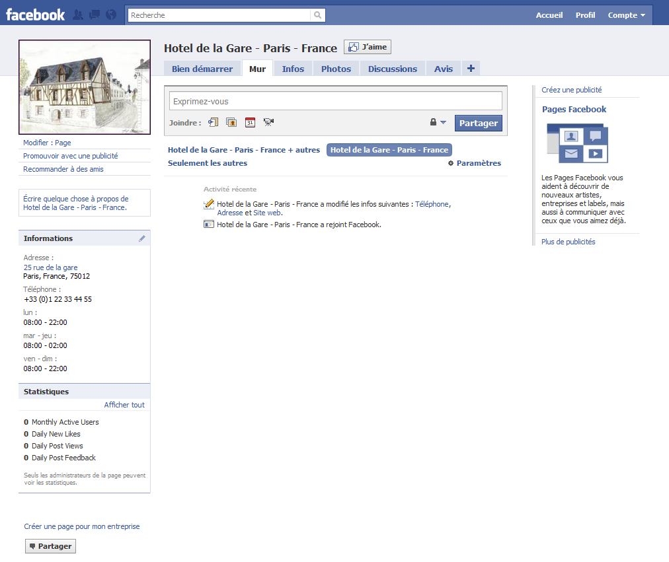Image resolution: width=669 pixels, height=562 pixels.
Task: Open messages icon in top bar
Action: pos(95,15)
